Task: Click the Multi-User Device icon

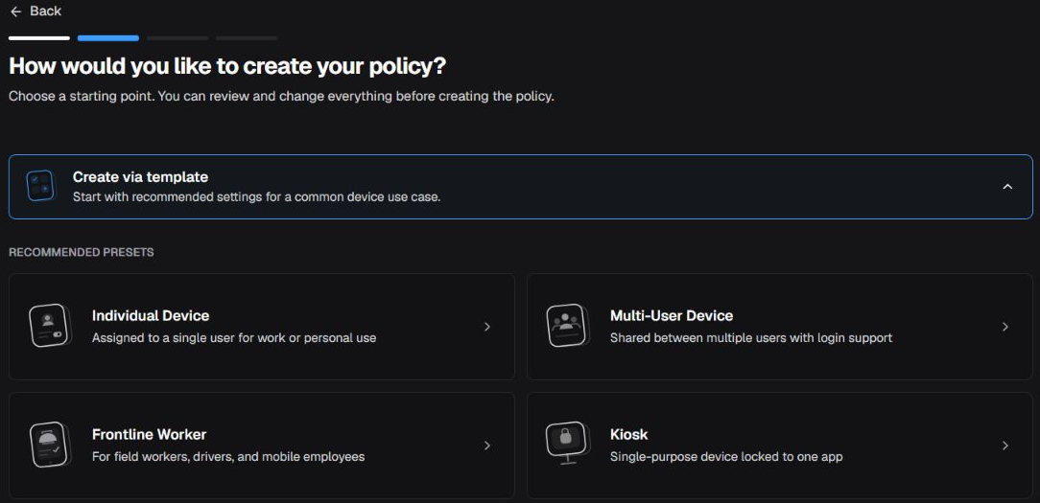Action: pos(568,326)
